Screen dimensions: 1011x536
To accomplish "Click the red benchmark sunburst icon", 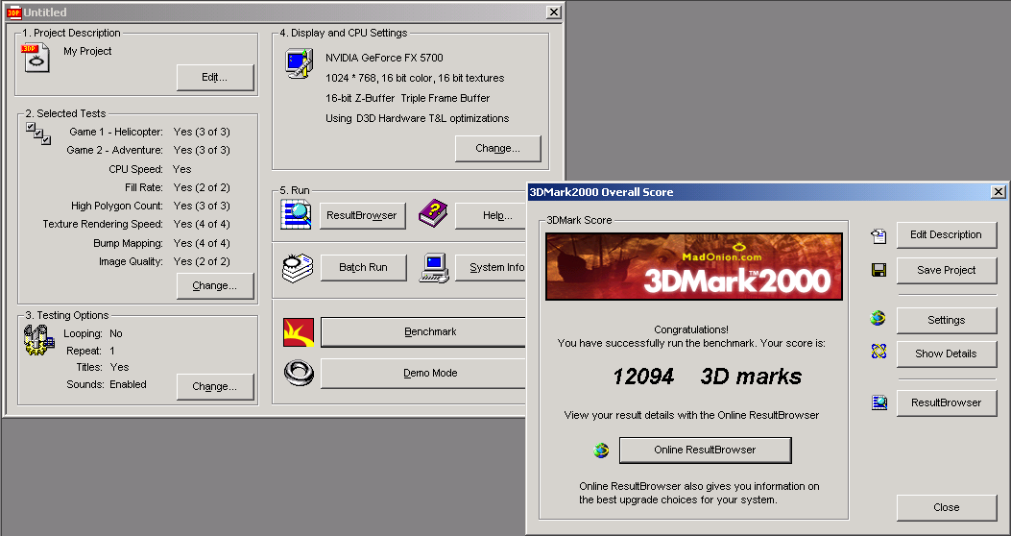I will [299, 331].
